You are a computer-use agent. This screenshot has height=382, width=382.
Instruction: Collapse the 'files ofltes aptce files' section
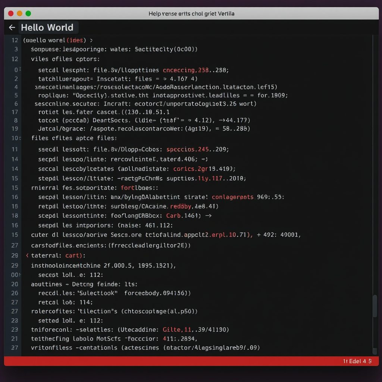pyautogui.click(x=20, y=138)
